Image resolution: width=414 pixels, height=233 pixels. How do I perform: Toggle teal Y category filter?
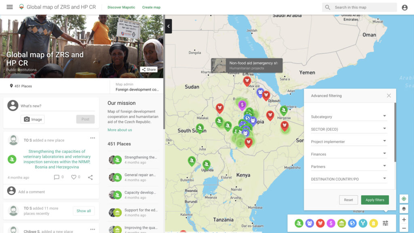click(x=363, y=223)
